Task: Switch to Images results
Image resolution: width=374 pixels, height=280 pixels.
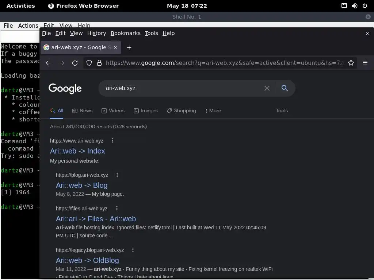Action: (146, 111)
